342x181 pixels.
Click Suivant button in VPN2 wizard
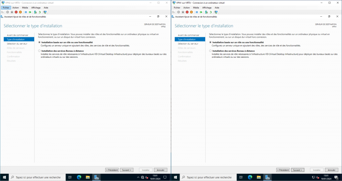tap(127, 170)
